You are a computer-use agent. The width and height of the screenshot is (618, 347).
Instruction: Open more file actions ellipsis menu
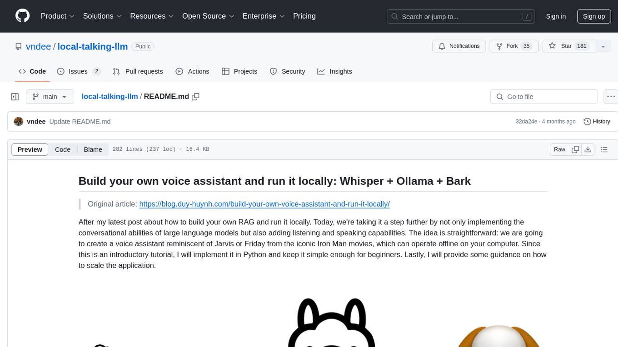611,97
